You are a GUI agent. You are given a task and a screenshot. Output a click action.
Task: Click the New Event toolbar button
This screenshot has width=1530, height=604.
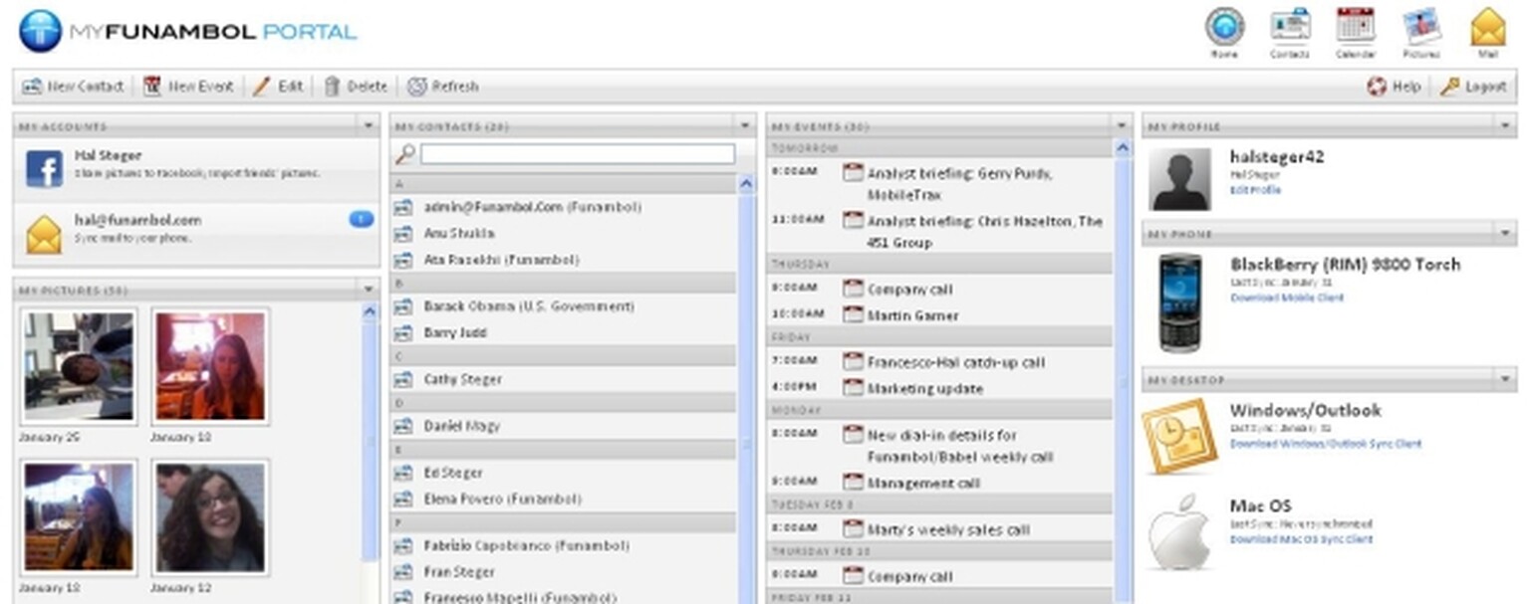pyautogui.click(x=188, y=87)
